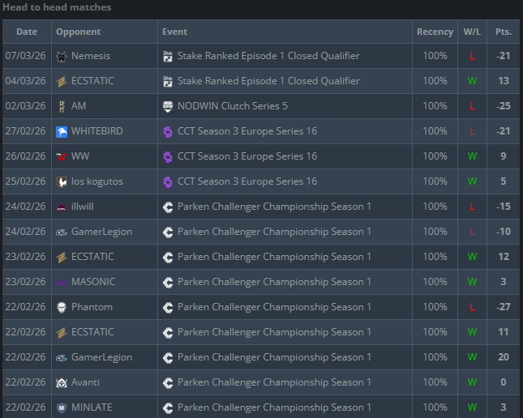Click the W/L column header

point(472,32)
